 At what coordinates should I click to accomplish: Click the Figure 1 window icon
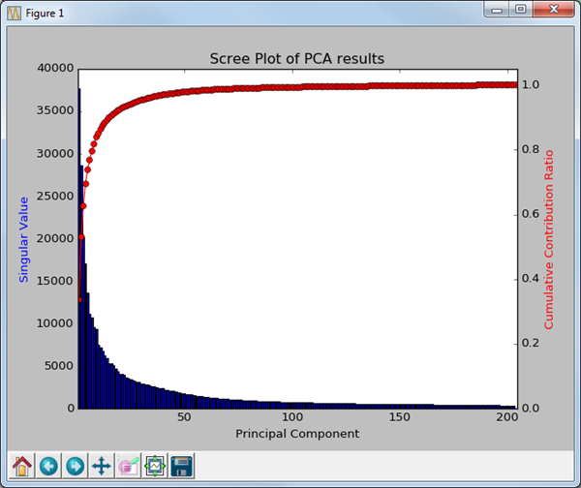pyautogui.click(x=14, y=13)
